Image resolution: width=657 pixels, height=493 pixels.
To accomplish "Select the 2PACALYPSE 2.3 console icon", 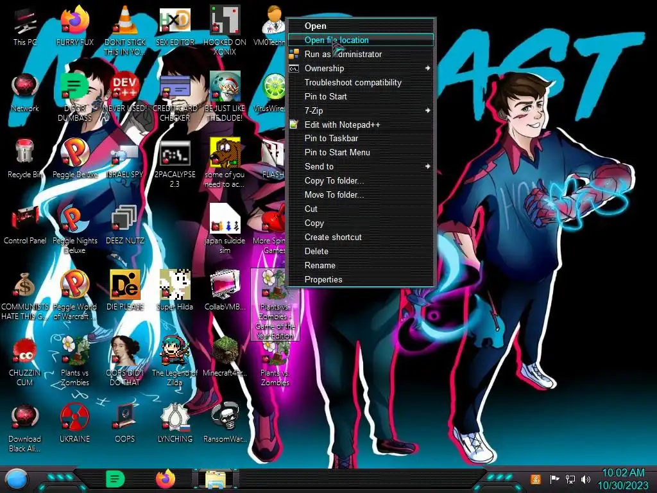I will pyautogui.click(x=175, y=164).
